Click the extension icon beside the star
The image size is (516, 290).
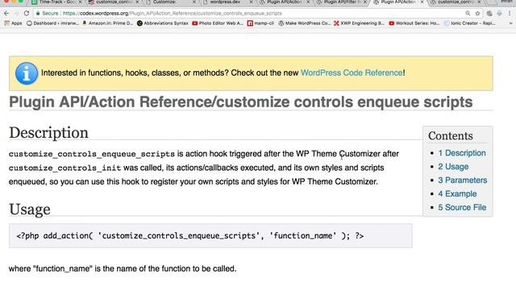[489, 14]
